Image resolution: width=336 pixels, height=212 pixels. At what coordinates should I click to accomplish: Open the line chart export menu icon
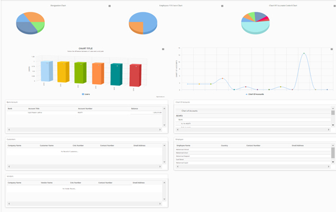point(332,49)
